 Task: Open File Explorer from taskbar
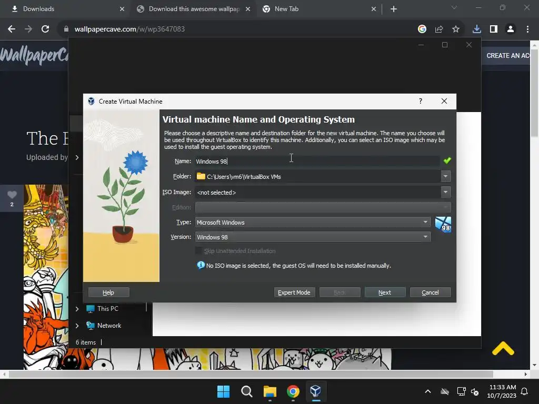coord(270,391)
